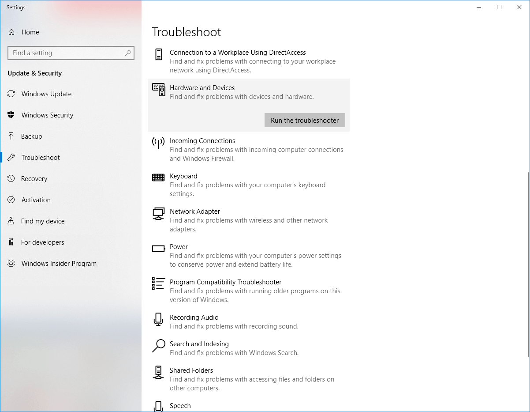530x412 pixels.
Task: Click the Search and Indexing magnifier icon
Action: click(x=158, y=346)
